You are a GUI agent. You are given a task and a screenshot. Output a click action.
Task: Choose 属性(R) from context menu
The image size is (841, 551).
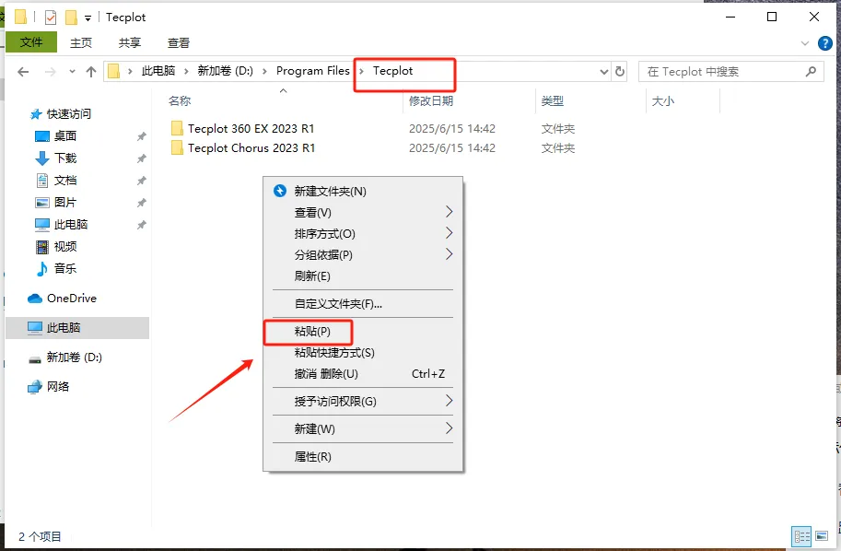pos(363,457)
